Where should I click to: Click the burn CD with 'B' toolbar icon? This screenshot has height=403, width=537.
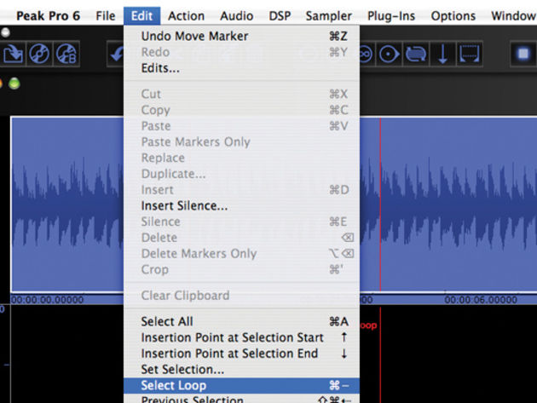[x=66, y=54]
